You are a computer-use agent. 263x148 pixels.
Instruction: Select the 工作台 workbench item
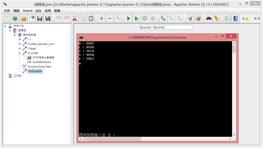point(17,76)
